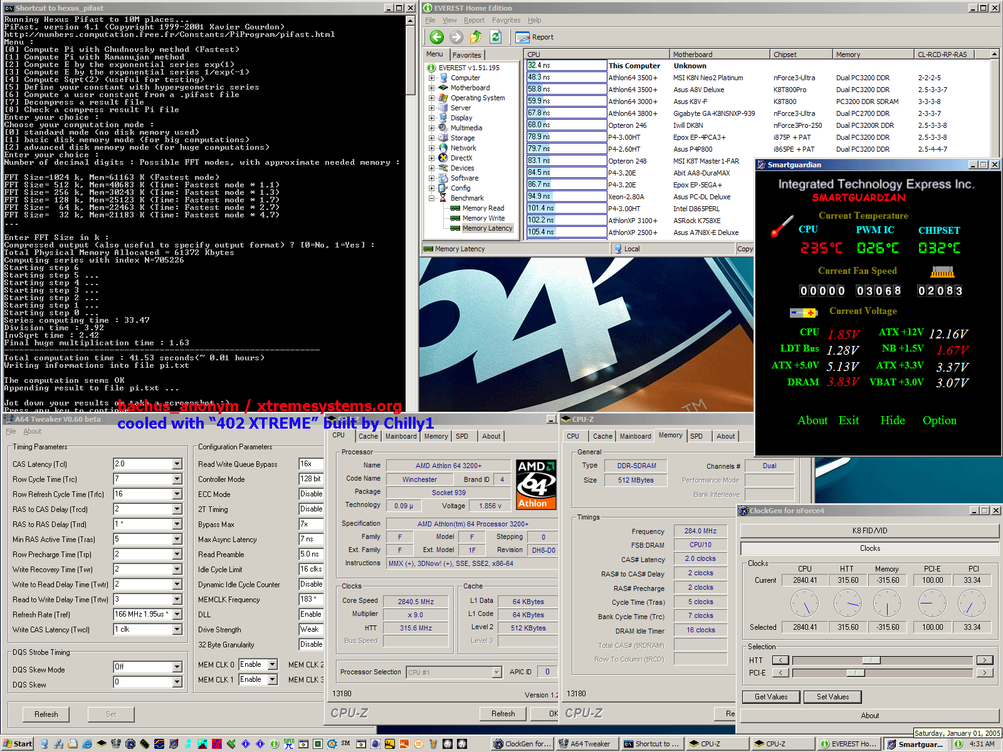Select the Motherboard node in EVEREST tree
This screenshot has width=1003, height=752.
point(470,88)
